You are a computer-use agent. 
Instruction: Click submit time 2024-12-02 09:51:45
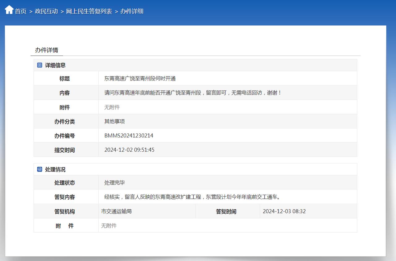tap(129, 150)
